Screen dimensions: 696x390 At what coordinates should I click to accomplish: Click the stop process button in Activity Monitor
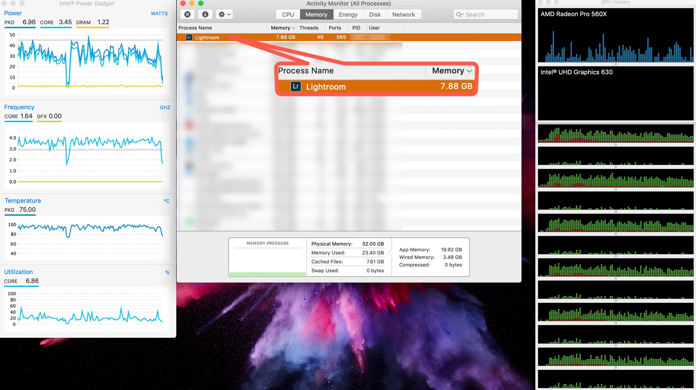(x=187, y=14)
